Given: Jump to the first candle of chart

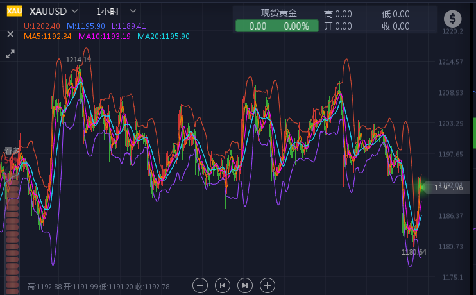Looking at the screenshot, I should click(x=223, y=285).
